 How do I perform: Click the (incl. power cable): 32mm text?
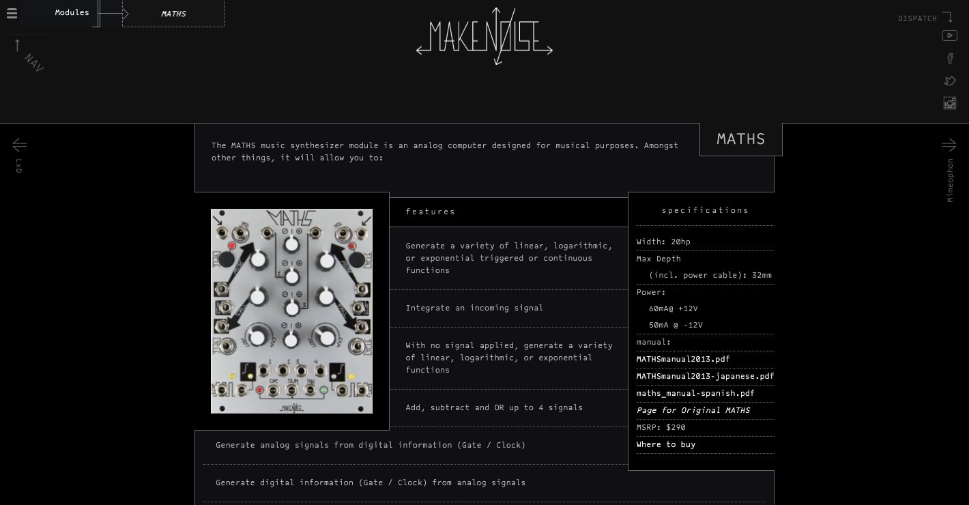(x=710, y=275)
